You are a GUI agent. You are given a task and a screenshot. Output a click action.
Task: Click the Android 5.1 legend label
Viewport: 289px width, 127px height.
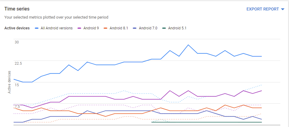[177, 28]
